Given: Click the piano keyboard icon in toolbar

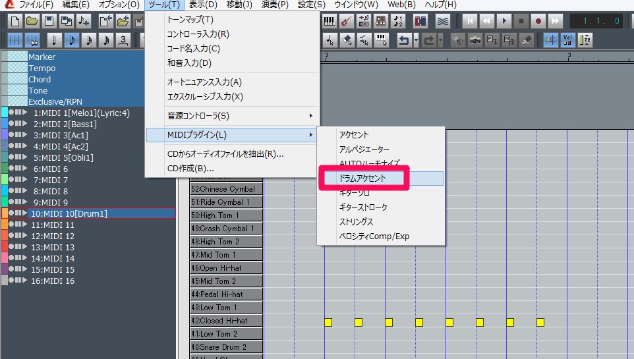Looking at the screenshot, I should 330,21.
